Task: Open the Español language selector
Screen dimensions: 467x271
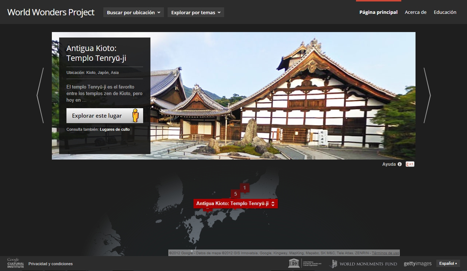Action: (x=448, y=263)
